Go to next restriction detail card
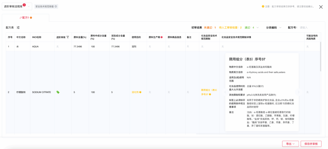 tap(299, 92)
